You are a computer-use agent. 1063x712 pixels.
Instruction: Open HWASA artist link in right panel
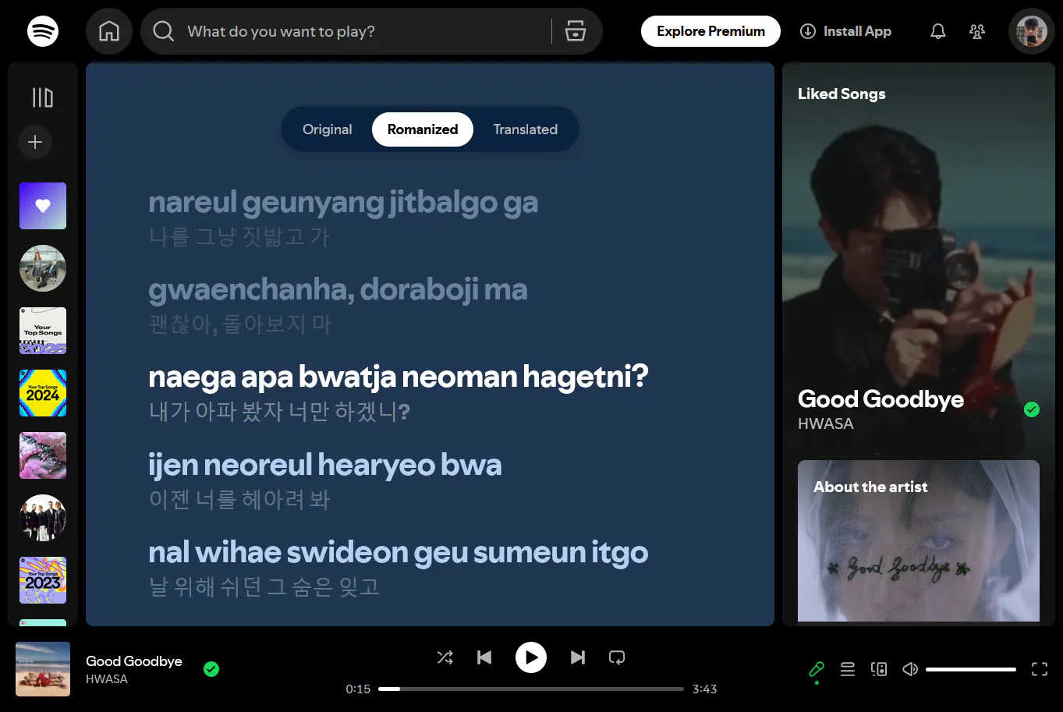pos(826,423)
